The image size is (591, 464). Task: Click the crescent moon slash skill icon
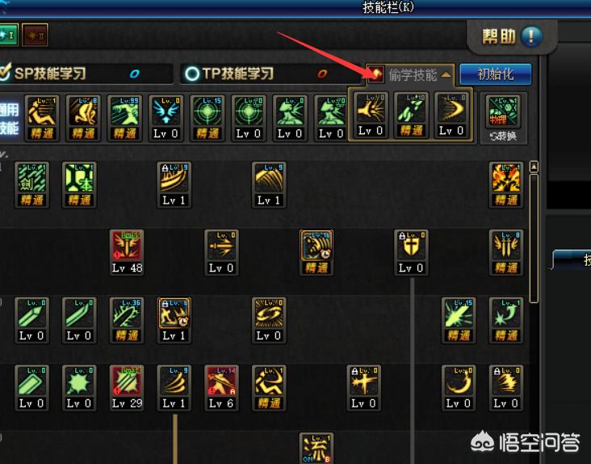459,388
